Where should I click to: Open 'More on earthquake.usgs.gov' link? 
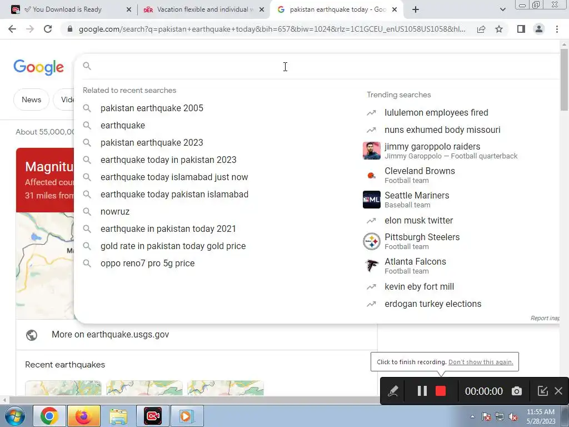point(111,334)
